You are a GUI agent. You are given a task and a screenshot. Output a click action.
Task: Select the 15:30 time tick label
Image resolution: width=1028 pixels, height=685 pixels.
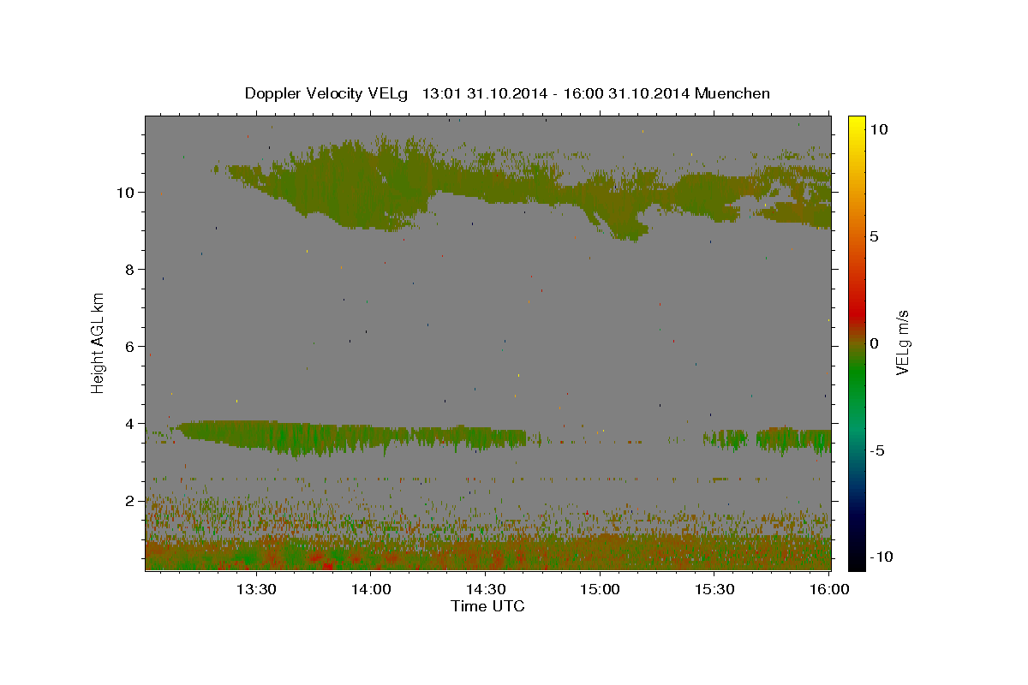click(x=714, y=590)
